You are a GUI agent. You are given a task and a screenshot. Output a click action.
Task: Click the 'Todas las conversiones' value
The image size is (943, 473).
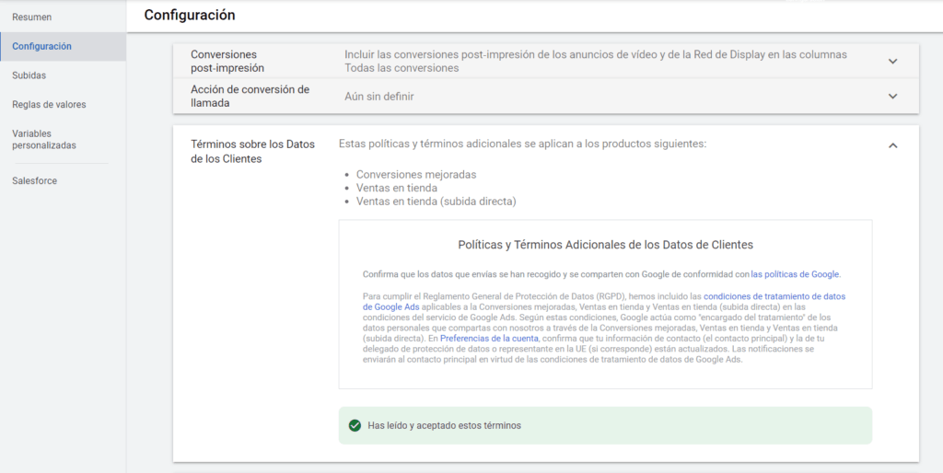click(x=402, y=68)
